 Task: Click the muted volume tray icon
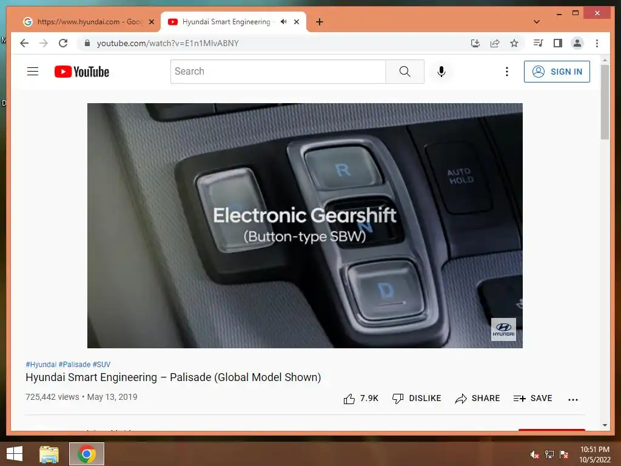coord(535,454)
